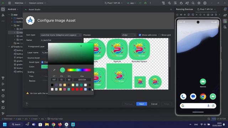Open the Icon type dropdown

pyautogui.click(x=61, y=35)
